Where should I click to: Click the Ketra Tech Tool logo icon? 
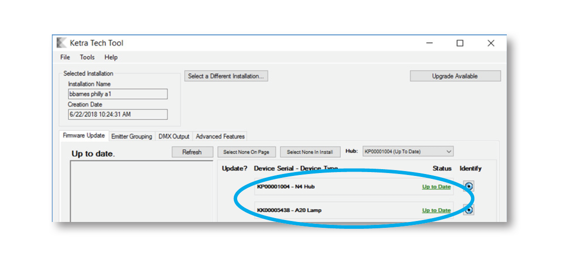tap(61, 43)
